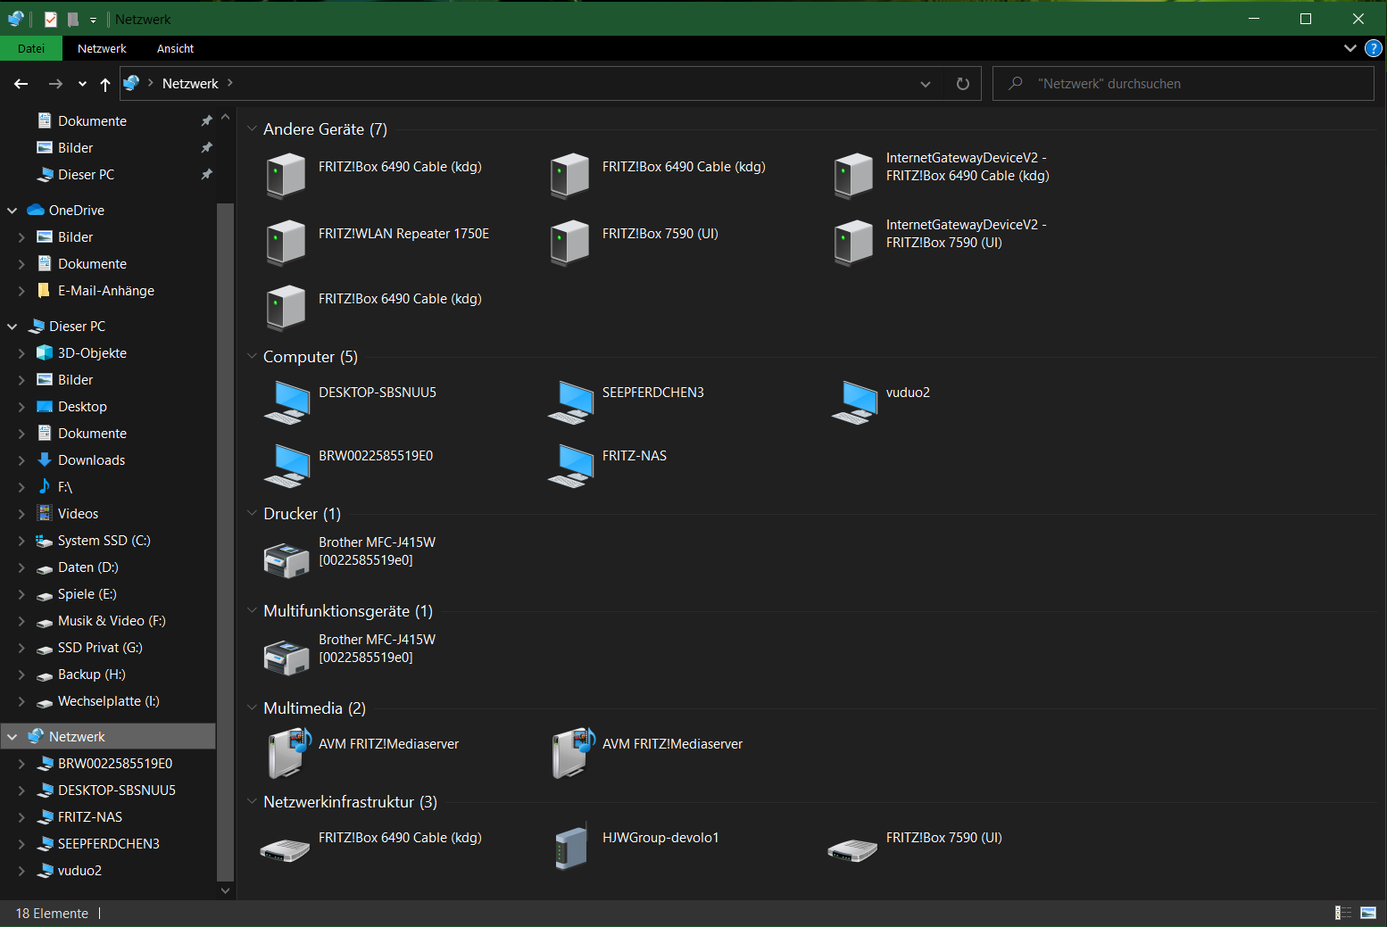
Task: Open the FRITZ-NAS computer icon
Action: pyautogui.click(x=571, y=465)
